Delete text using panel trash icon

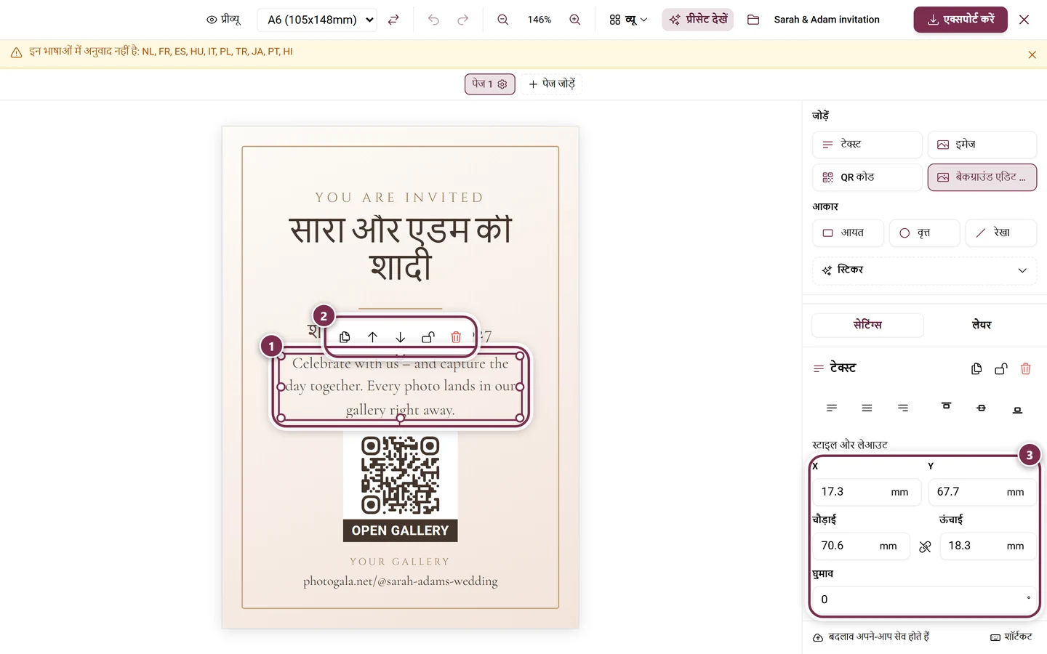click(1026, 369)
